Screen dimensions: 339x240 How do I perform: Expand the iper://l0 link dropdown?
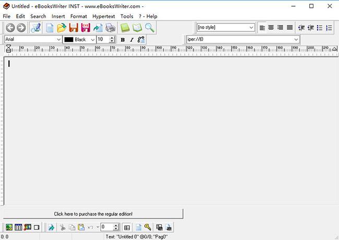[296, 40]
